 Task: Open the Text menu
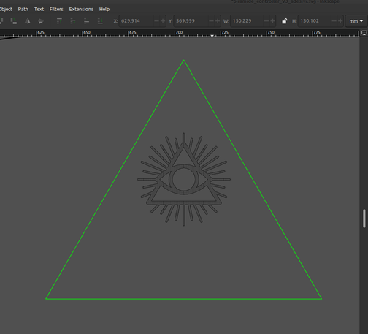(39, 9)
